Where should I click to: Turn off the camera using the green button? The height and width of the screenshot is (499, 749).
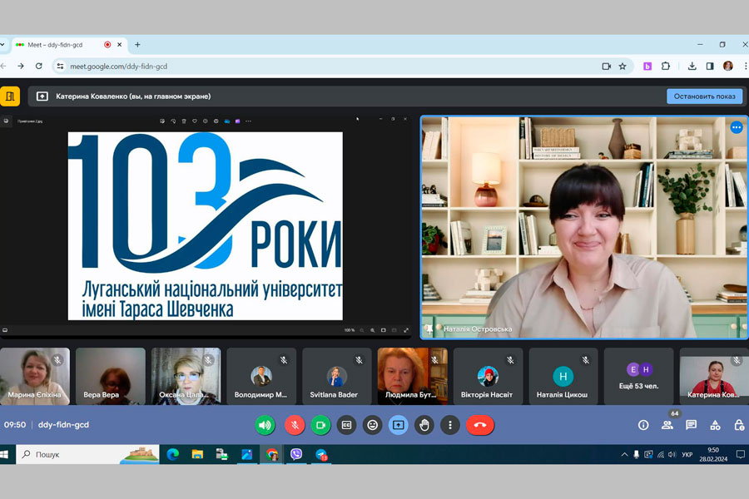(x=320, y=425)
